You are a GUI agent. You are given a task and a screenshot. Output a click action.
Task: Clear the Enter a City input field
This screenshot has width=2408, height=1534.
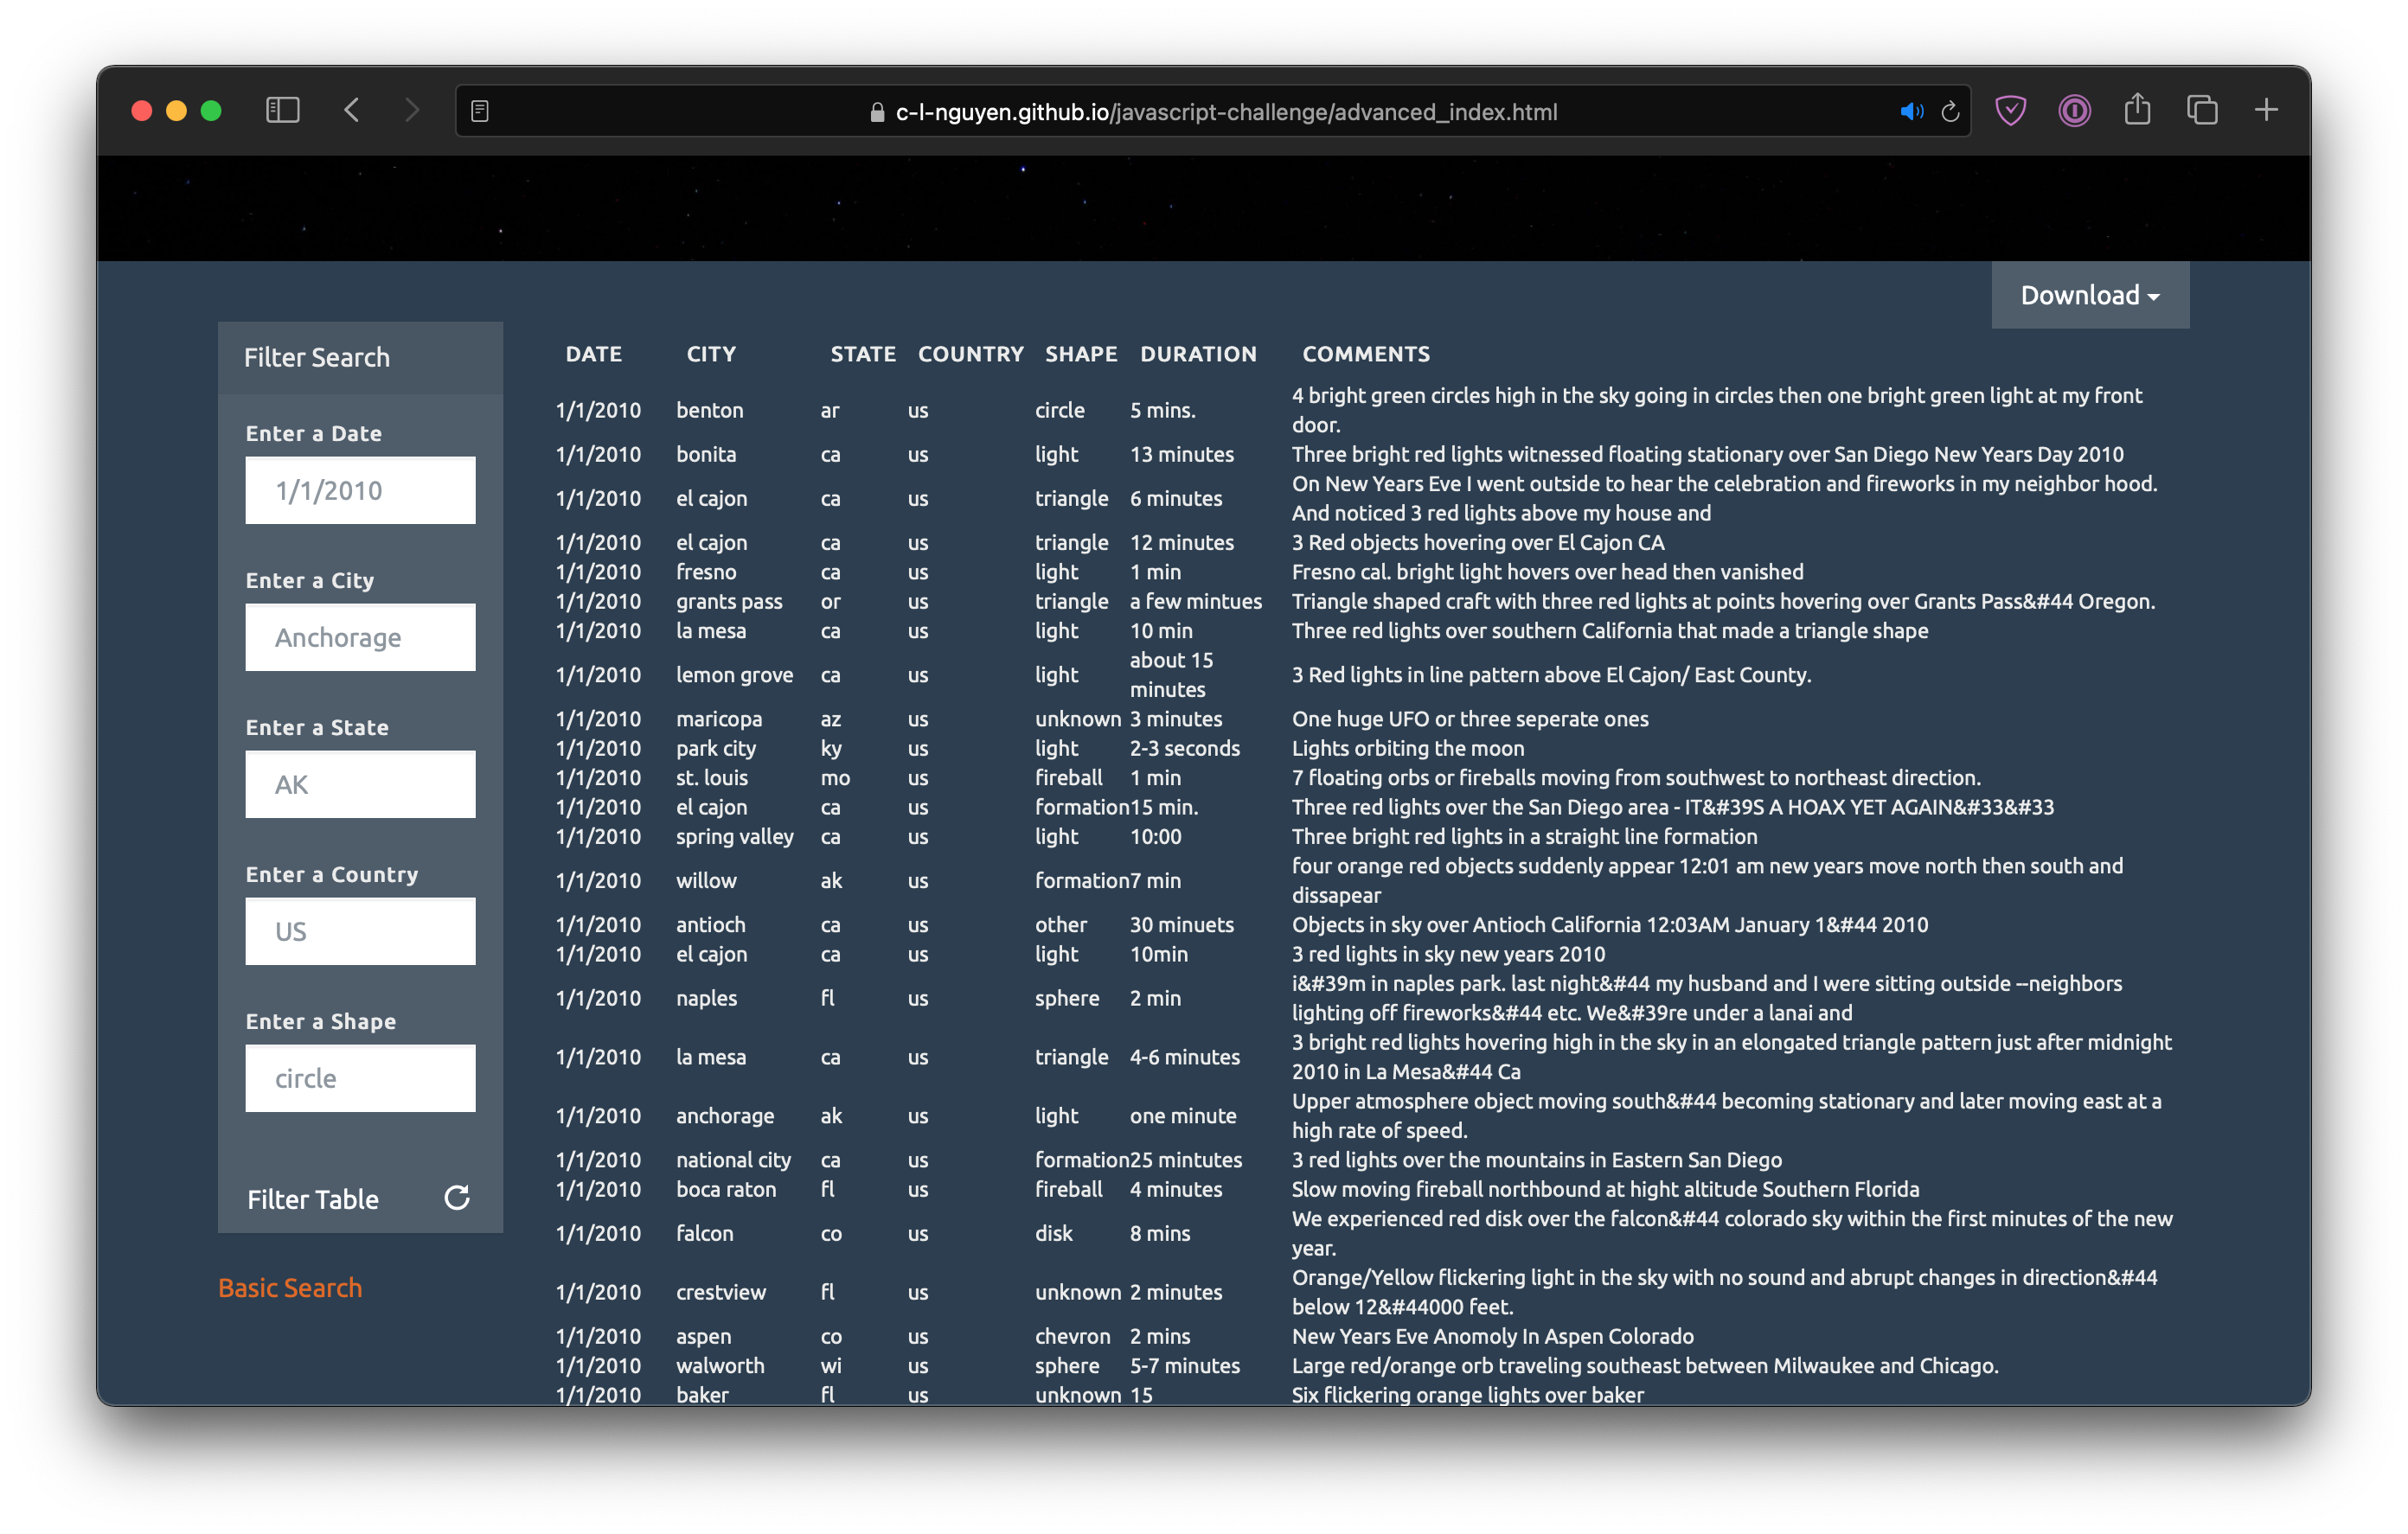pyautogui.click(x=360, y=637)
